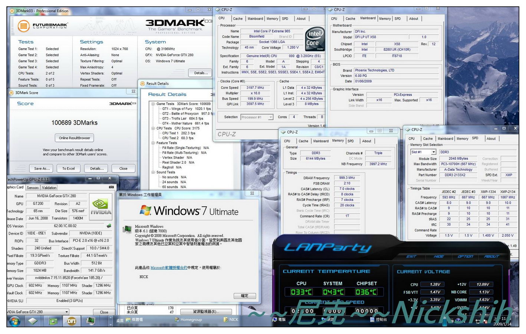The height and width of the screenshot is (334, 526).
Task: Click the taskbar clock showing 2009/1/14
Action: (x=502, y=321)
